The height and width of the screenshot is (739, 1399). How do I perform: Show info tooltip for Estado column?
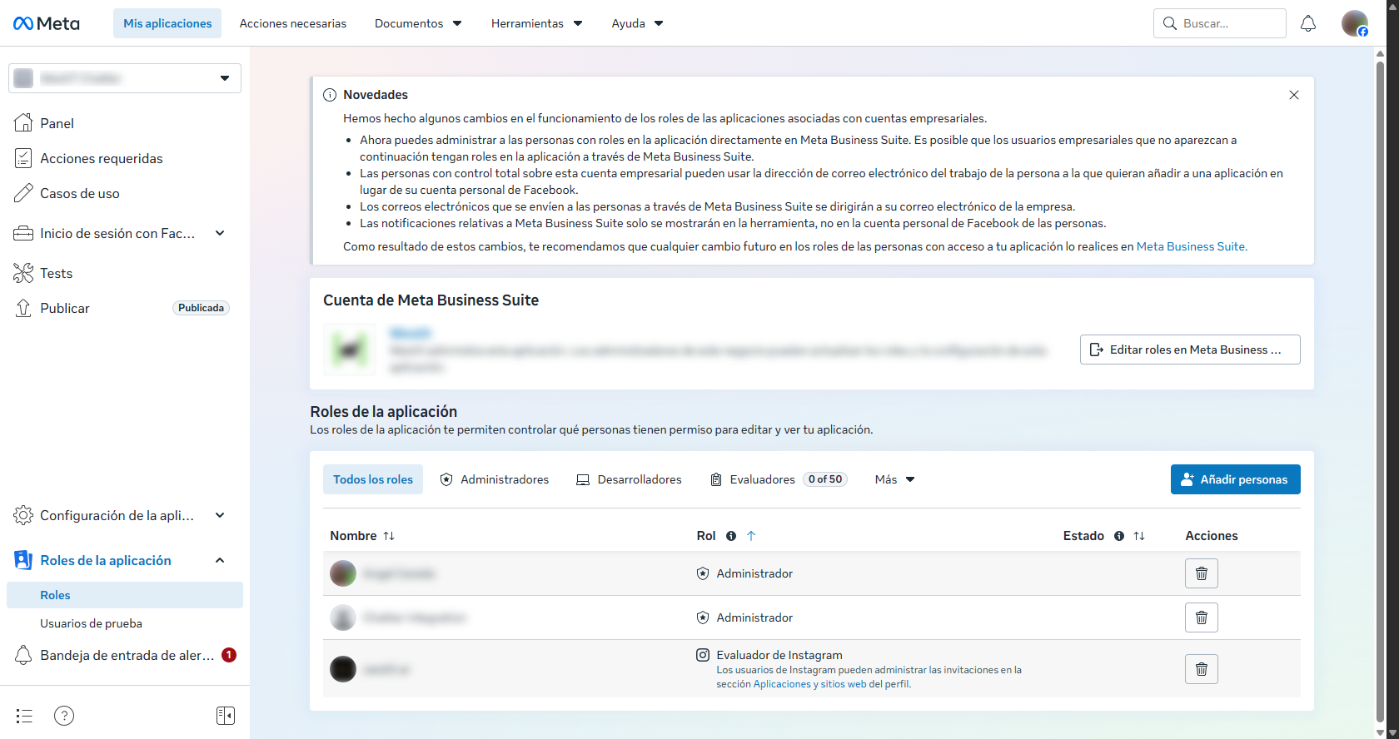point(1119,536)
